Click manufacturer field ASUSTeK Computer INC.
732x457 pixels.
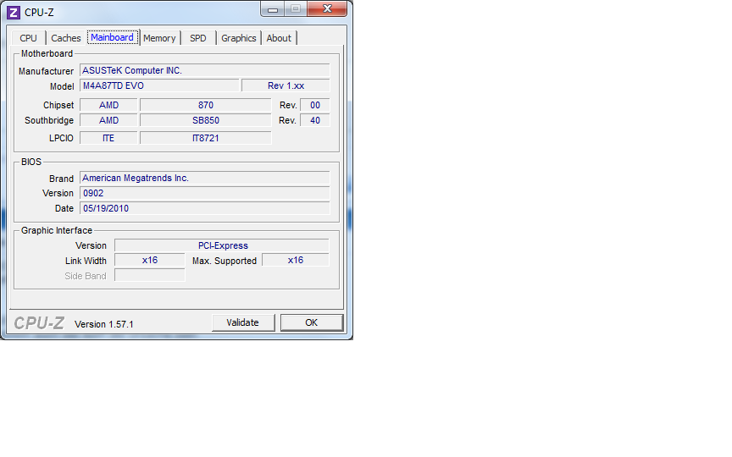coord(204,70)
